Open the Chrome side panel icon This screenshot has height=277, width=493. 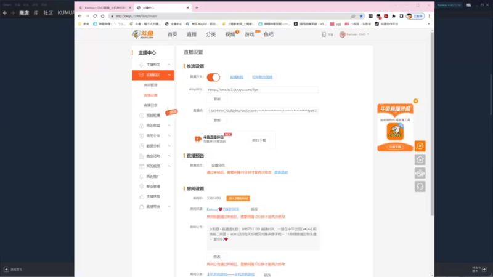pyautogui.click(x=402, y=16)
